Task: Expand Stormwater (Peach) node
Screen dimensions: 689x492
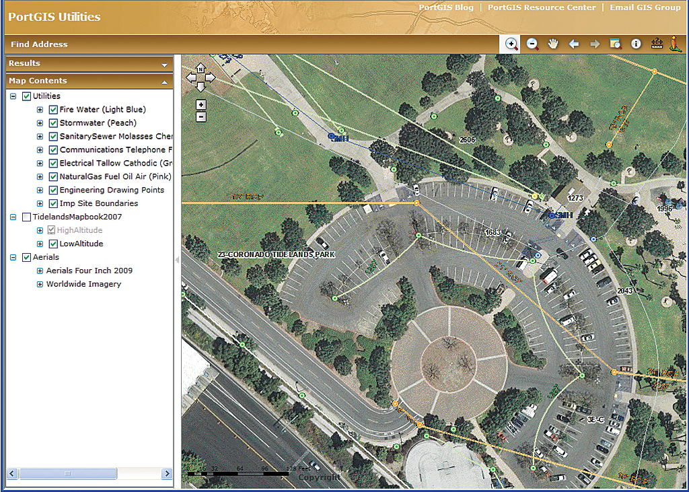Action: [x=40, y=123]
